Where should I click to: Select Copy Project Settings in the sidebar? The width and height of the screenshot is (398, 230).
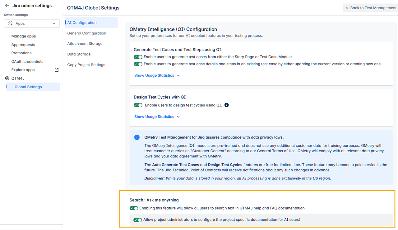(86, 64)
